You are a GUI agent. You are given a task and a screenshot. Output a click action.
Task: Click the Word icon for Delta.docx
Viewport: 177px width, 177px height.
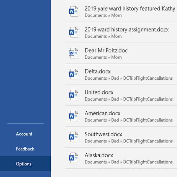(73, 74)
